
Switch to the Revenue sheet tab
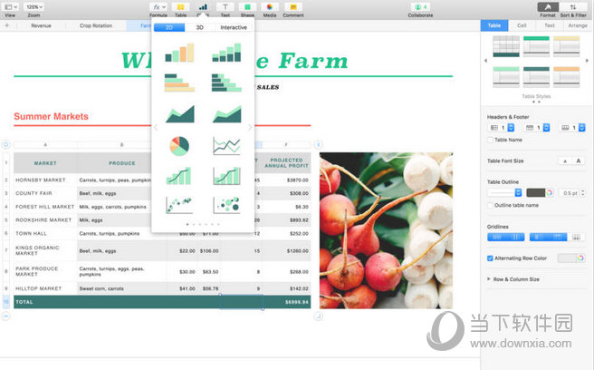point(42,25)
